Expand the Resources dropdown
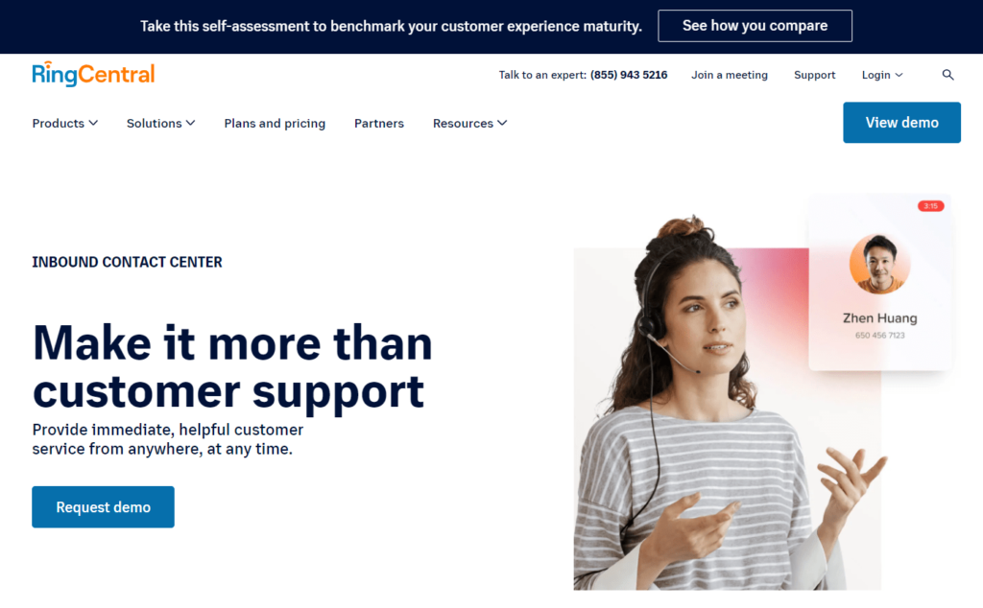Viewport: 983px width, 608px height. pos(469,124)
